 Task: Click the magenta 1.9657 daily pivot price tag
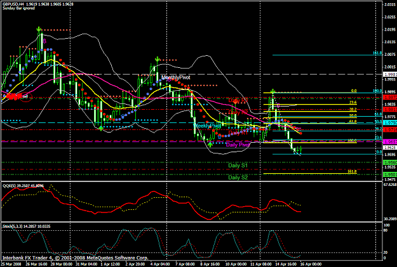tap(390, 142)
